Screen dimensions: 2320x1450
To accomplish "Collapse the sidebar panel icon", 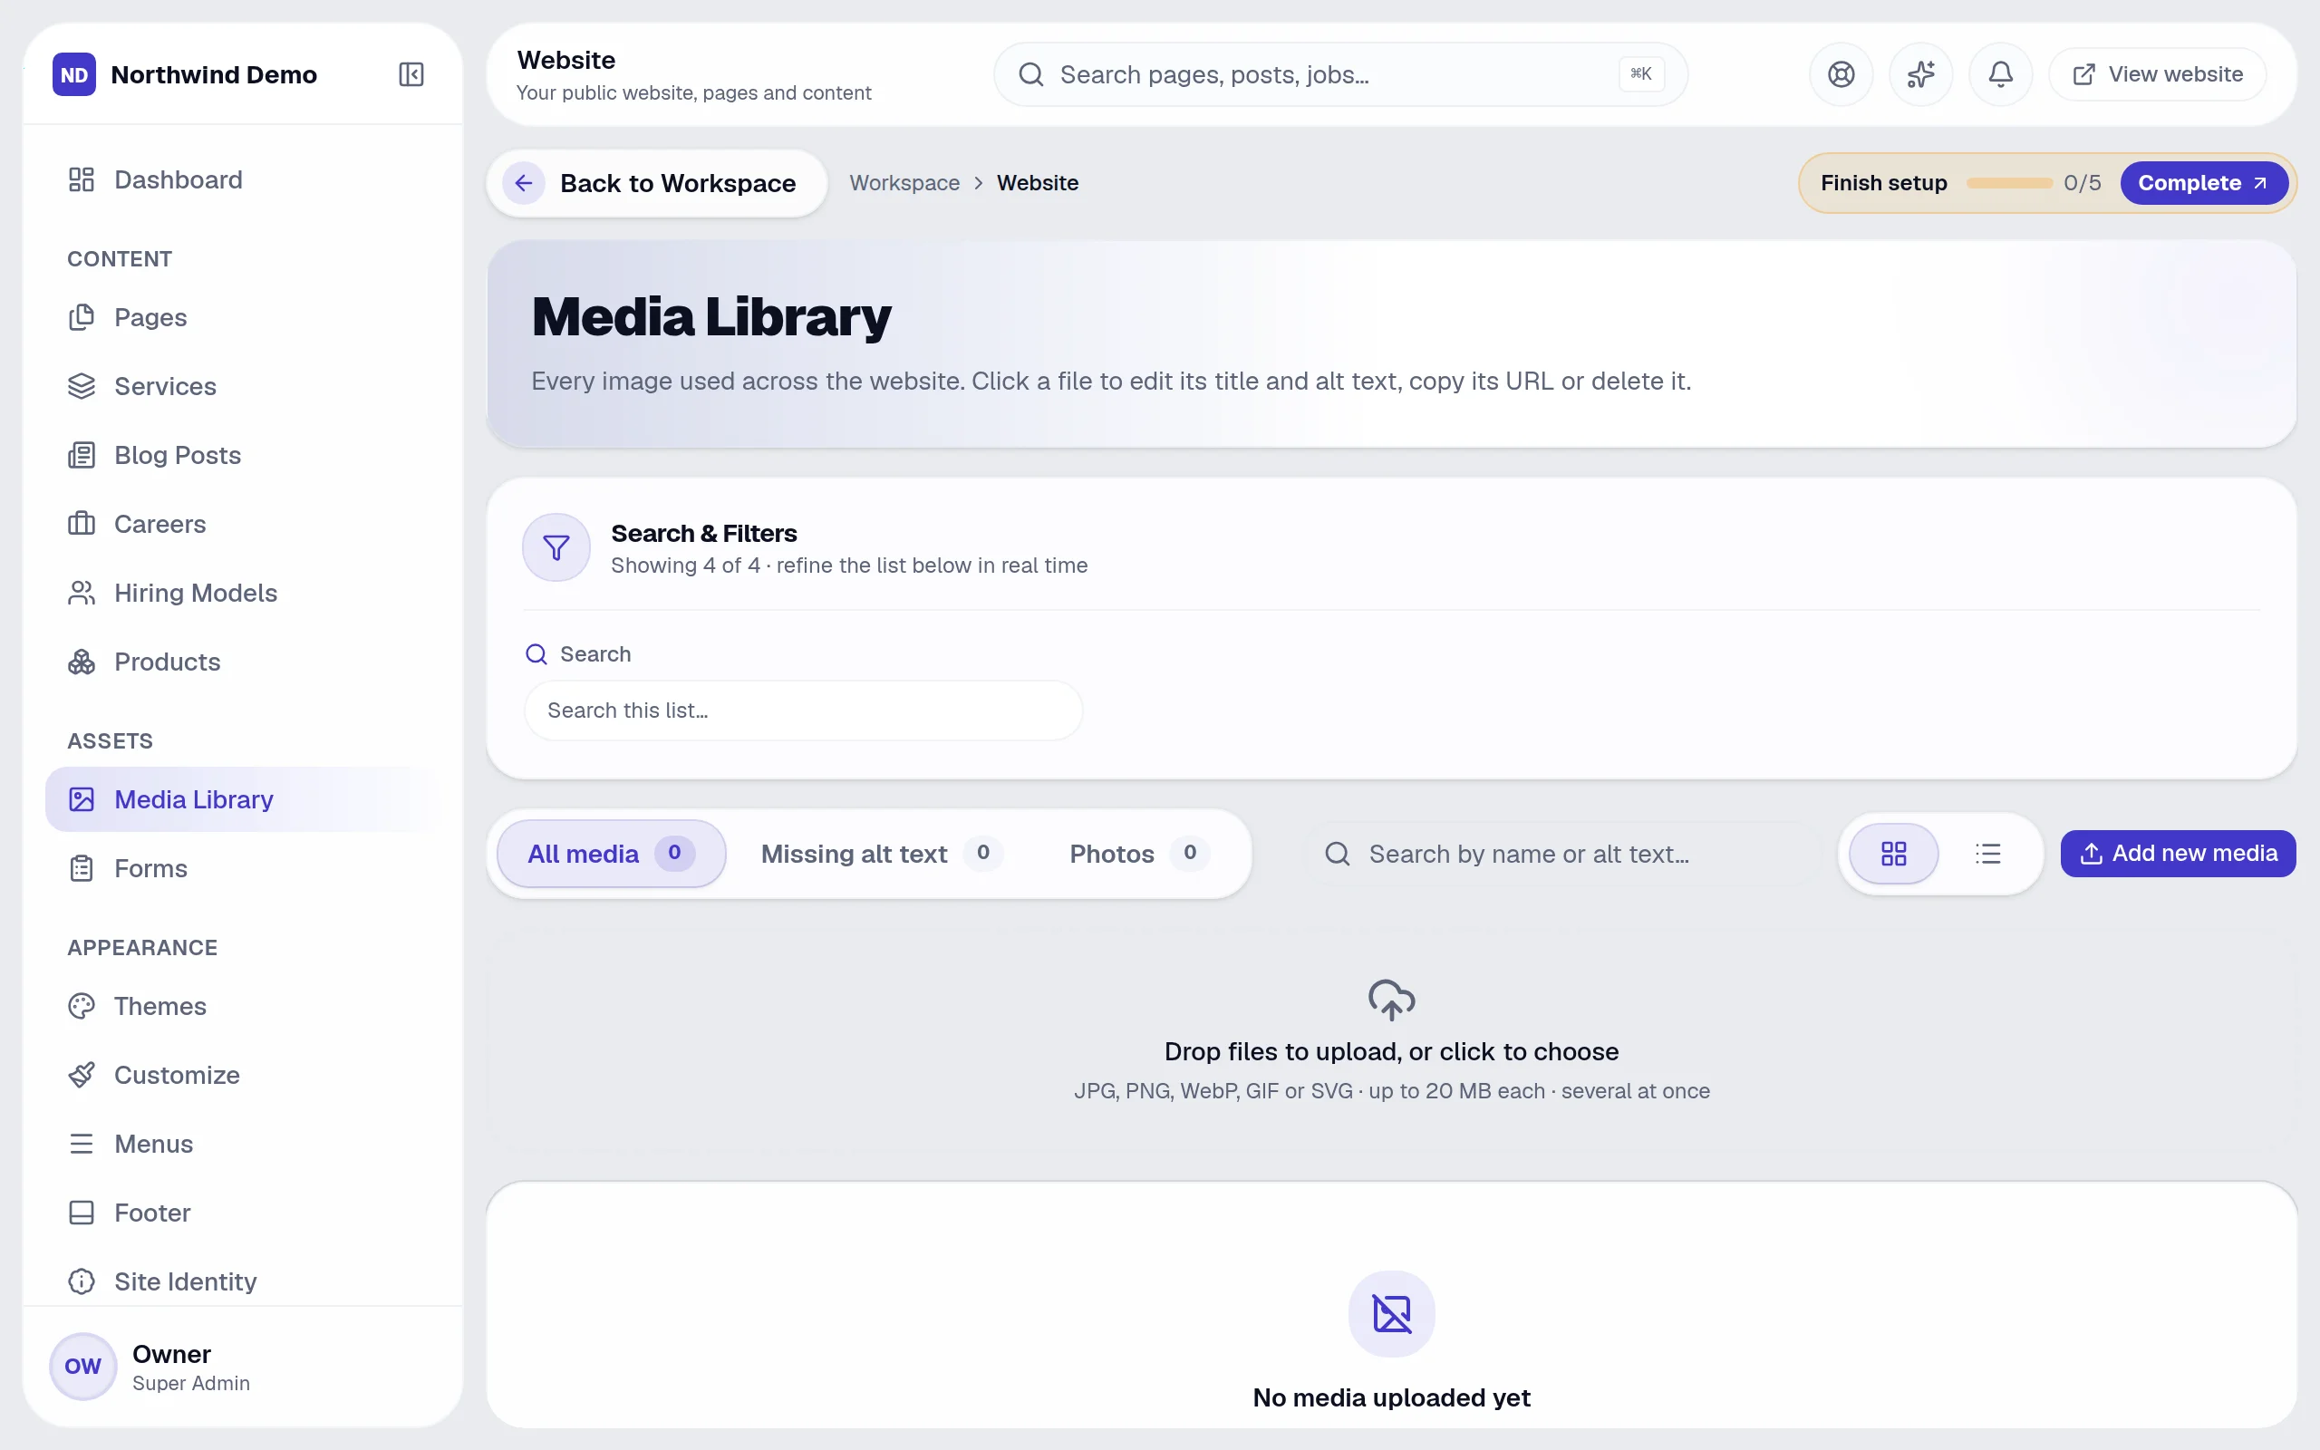I will [x=411, y=73].
